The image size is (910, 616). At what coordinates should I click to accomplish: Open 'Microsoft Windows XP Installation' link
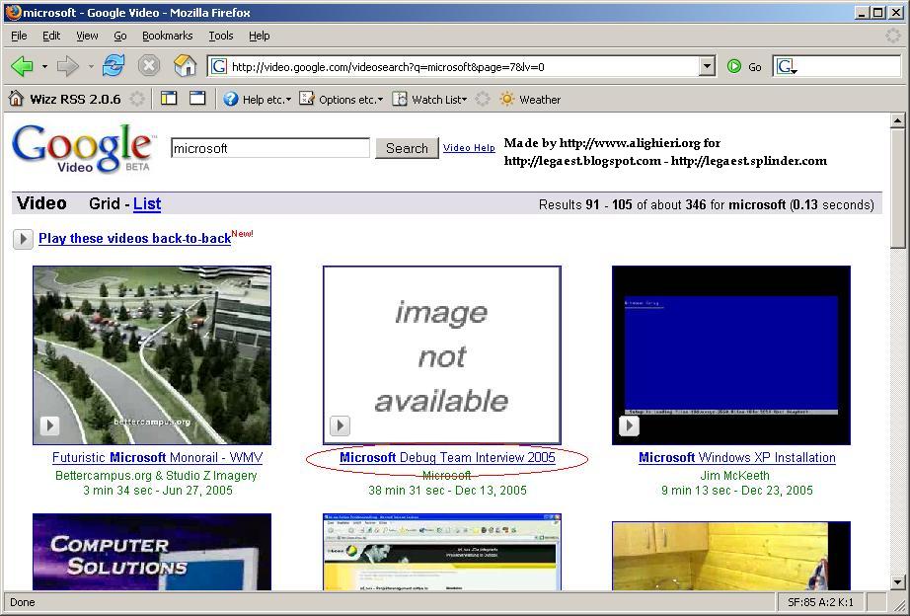coord(737,457)
